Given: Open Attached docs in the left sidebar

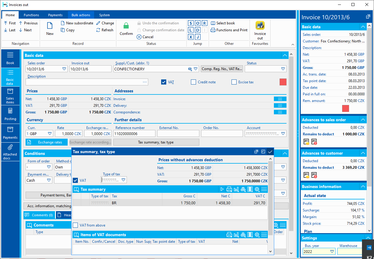Looking at the screenshot, I should coord(10,152).
